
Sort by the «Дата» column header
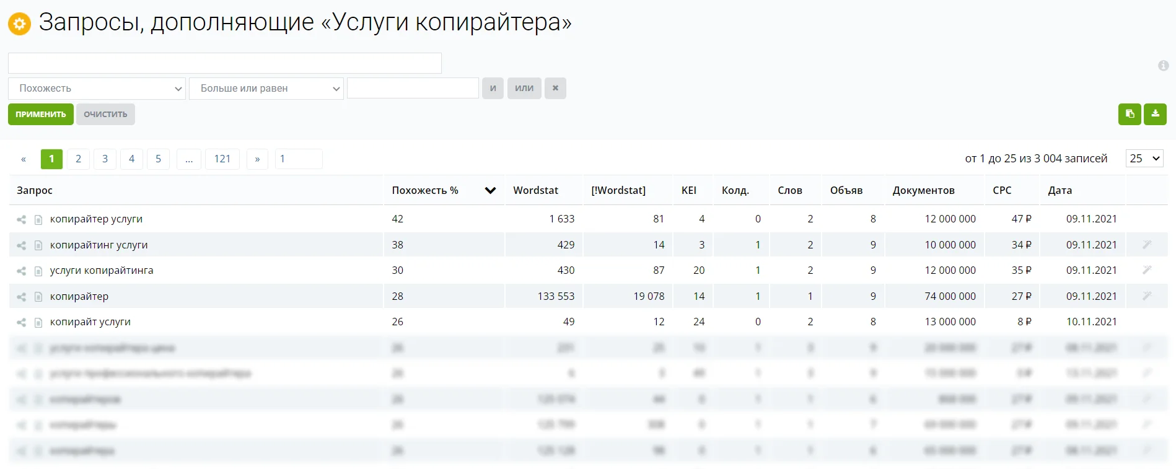tap(1060, 190)
